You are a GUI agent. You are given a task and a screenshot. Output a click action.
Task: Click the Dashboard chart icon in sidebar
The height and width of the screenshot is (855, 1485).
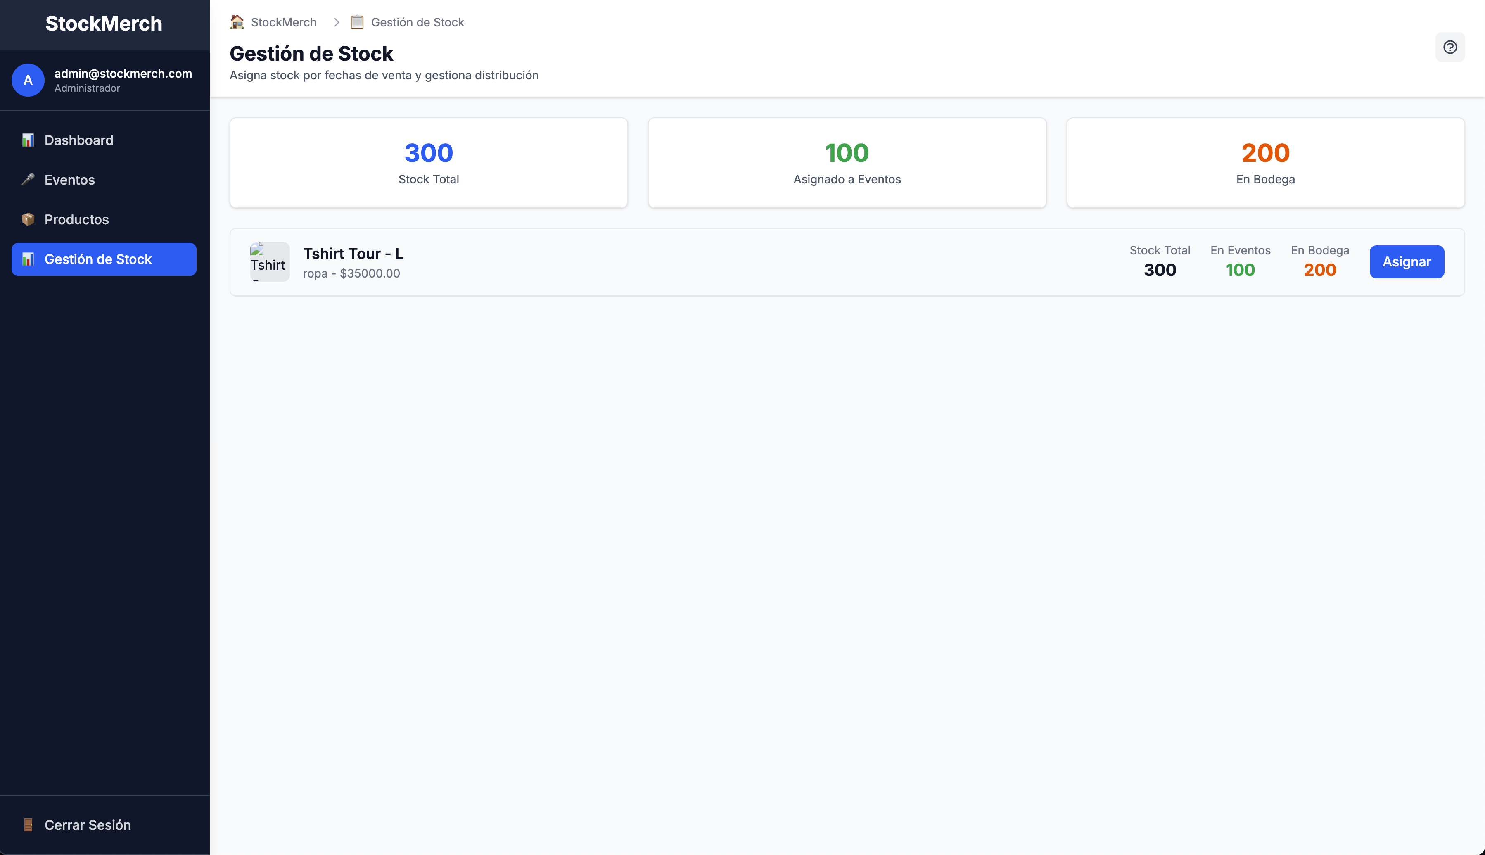click(28, 140)
